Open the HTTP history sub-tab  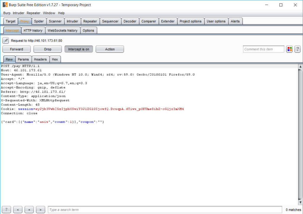(x=33, y=30)
